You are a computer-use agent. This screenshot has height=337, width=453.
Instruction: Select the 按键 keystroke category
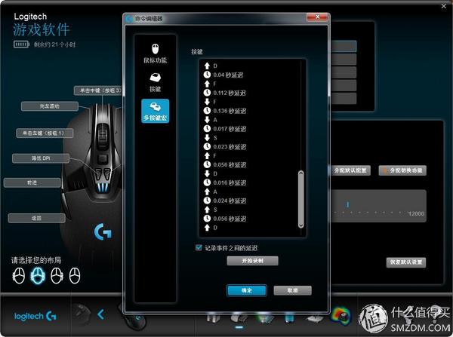155,82
